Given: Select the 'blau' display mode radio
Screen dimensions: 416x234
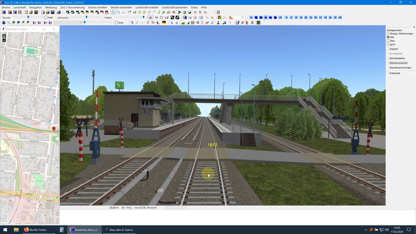Looking at the screenshot, I should pyautogui.click(x=388, y=41).
